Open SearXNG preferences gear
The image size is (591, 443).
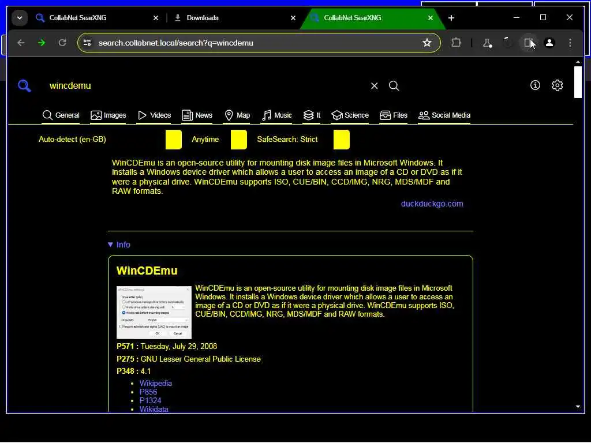click(558, 85)
